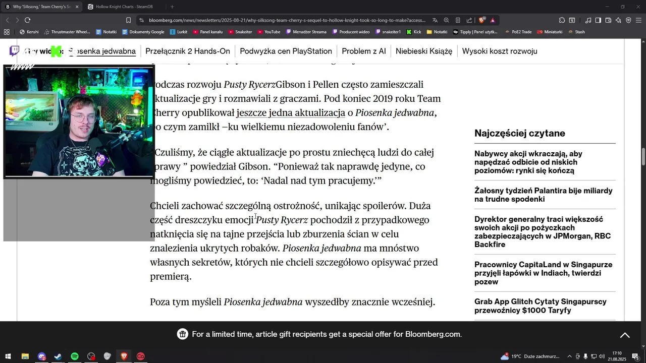The height and width of the screenshot is (363, 646).
Task: Open 'jeszcze jedna aktualizacja' article link
Action: (x=291, y=113)
